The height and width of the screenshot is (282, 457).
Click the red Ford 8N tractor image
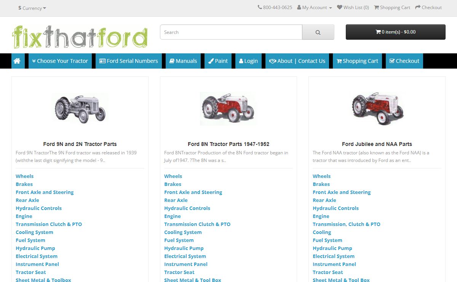[228, 109]
